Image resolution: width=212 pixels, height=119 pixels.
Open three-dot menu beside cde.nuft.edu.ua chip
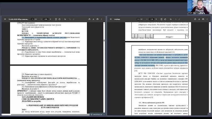pos(104,115)
